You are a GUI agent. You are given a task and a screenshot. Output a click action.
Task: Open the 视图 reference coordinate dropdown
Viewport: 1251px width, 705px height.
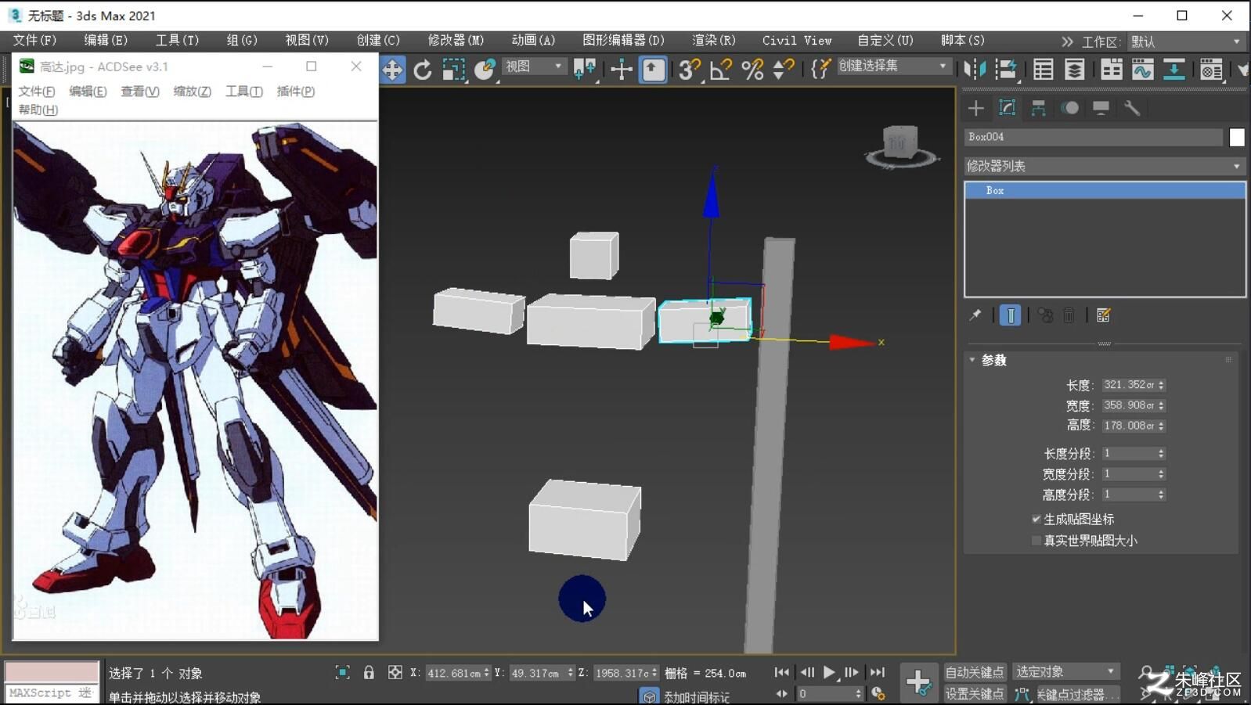(534, 67)
